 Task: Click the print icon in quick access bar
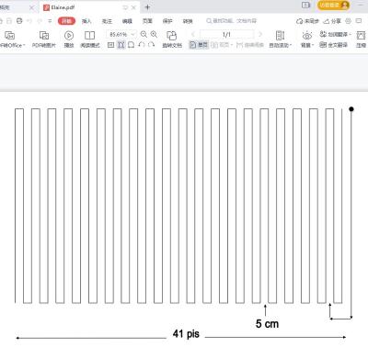coord(19,21)
